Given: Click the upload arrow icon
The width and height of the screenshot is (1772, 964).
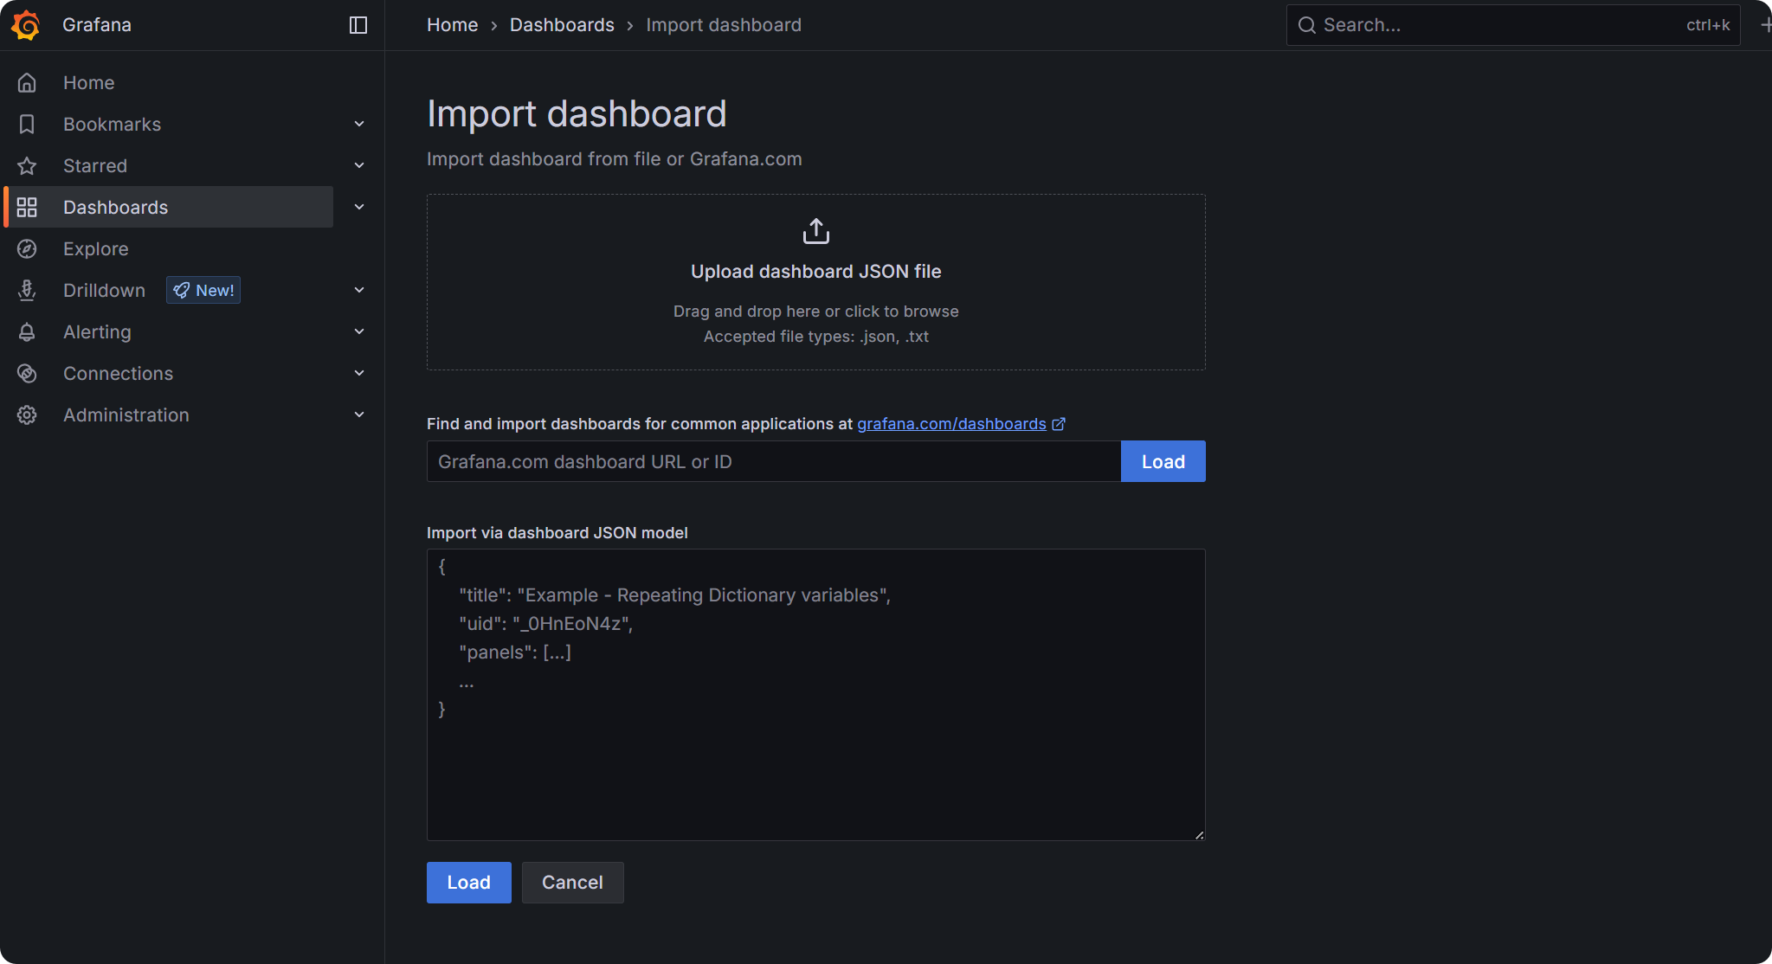Looking at the screenshot, I should click(x=815, y=232).
